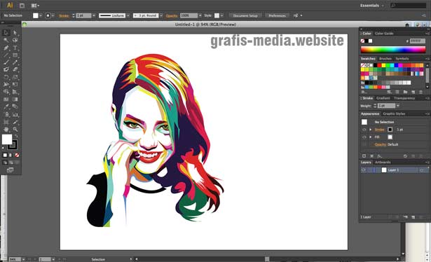Switch to the Symbols tab
The width and height of the screenshot is (431, 262).
coord(402,59)
